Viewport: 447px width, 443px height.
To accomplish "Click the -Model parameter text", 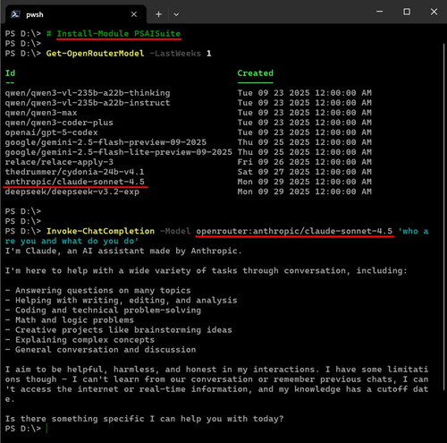I will pyautogui.click(x=175, y=231).
